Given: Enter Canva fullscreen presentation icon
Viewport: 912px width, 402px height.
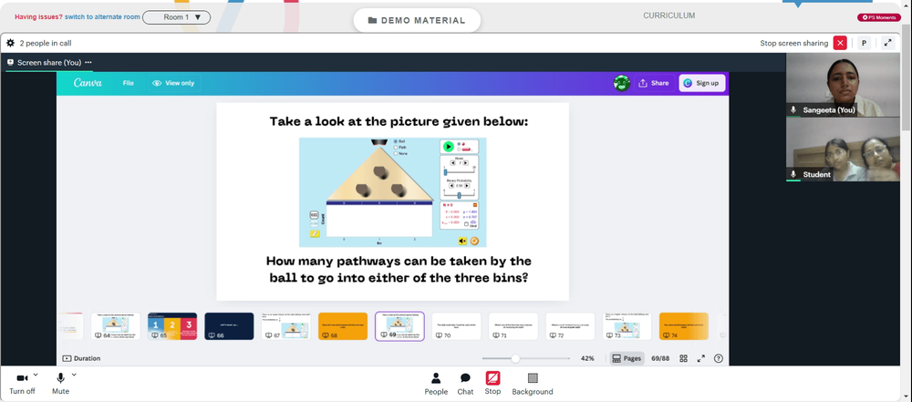Looking at the screenshot, I should point(700,358).
